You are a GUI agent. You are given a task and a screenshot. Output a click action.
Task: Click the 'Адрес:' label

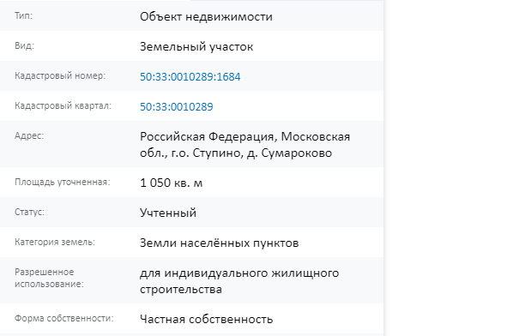(x=29, y=135)
